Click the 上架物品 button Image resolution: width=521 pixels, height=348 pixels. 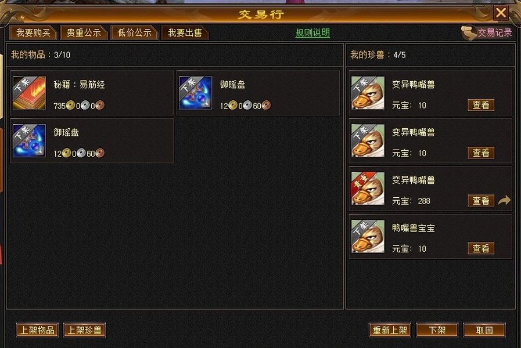click(x=37, y=330)
